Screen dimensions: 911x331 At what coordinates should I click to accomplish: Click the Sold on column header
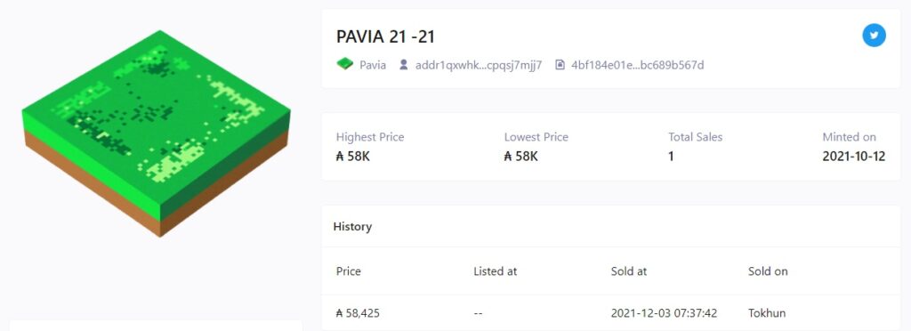tap(768, 271)
